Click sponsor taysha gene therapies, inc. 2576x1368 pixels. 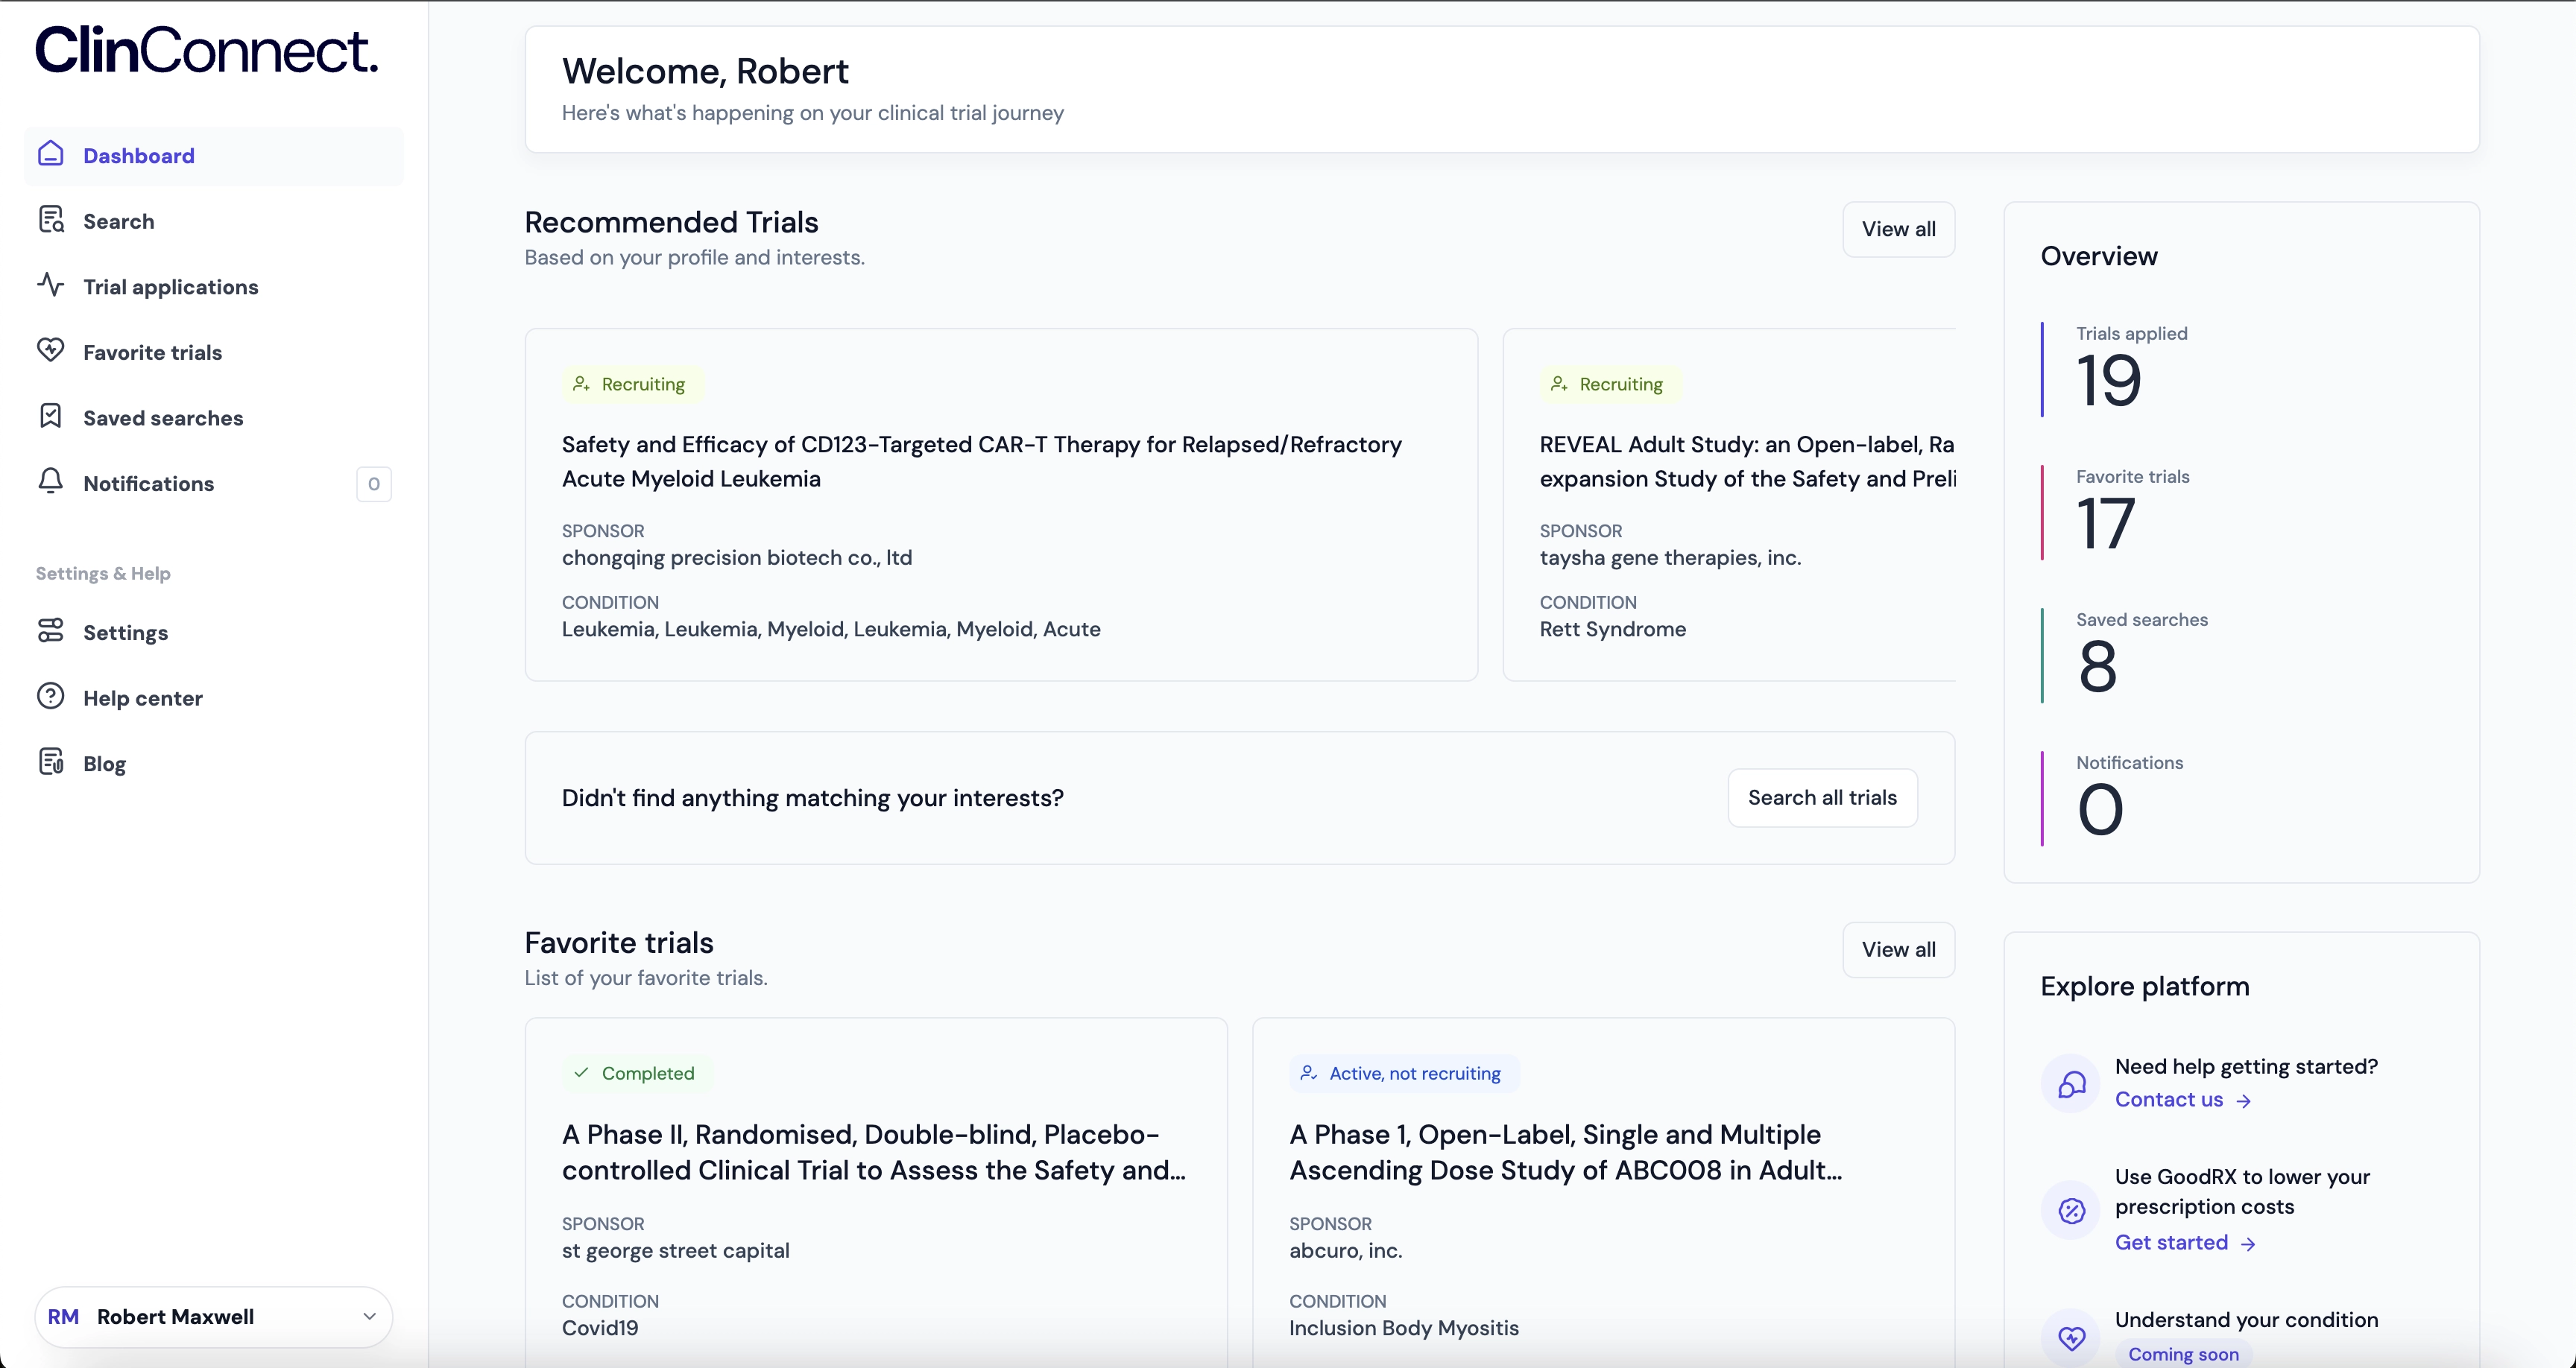1670,558
